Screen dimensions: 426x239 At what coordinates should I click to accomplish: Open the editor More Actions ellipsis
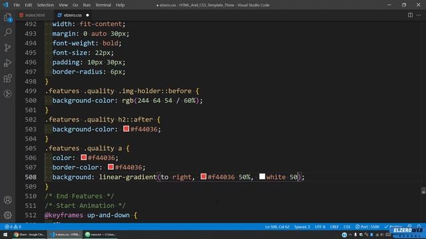[419, 15]
